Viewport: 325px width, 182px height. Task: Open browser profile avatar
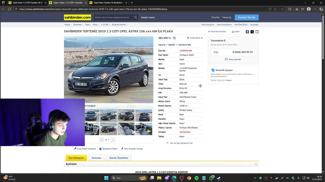coord(309,9)
